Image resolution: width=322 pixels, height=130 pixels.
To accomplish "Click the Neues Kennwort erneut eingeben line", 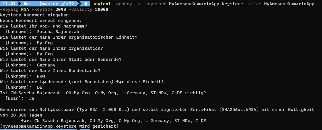I will tap(41, 20).
